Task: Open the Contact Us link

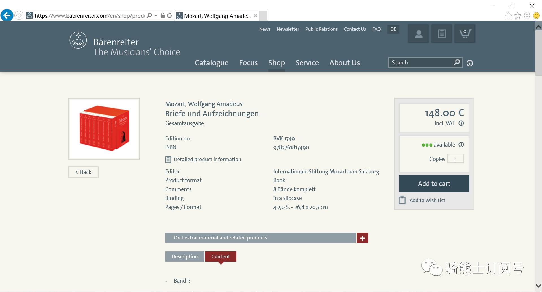Action: coord(355,29)
